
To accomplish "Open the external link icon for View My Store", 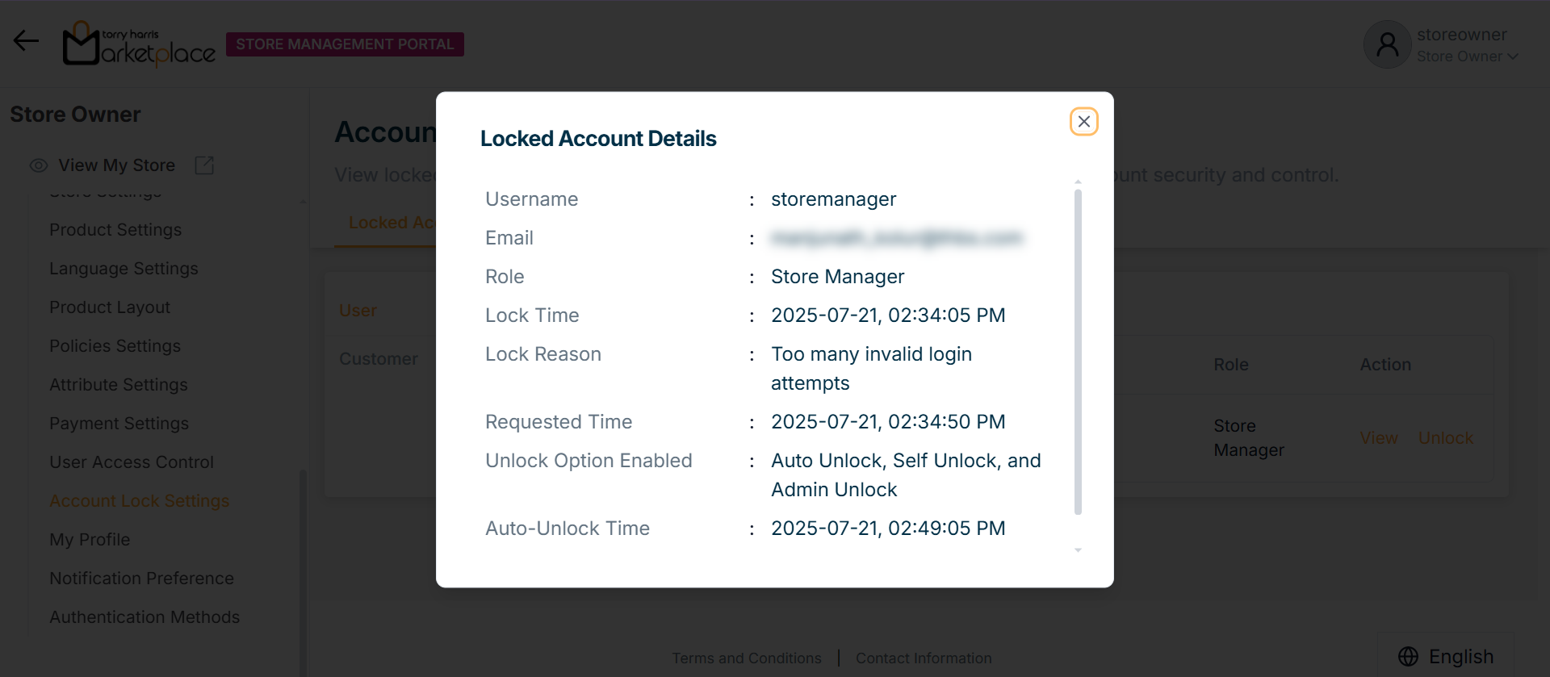I will click(x=204, y=165).
